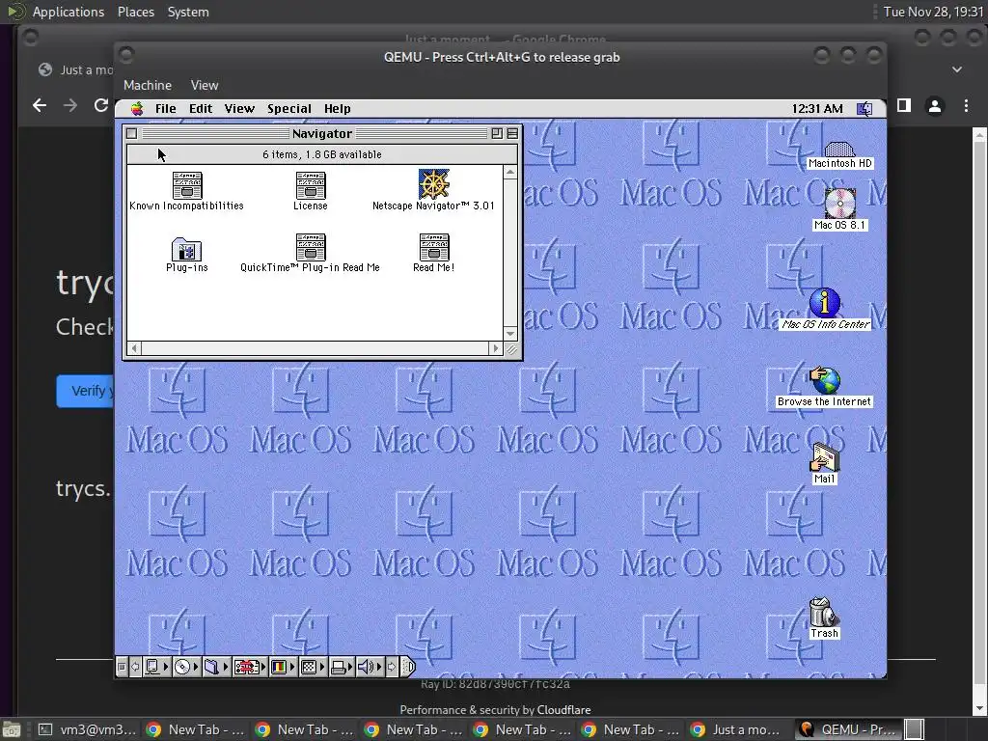This screenshot has height=741, width=988.
Task: Open Browse the Internet desktop icon
Action: tap(825, 380)
